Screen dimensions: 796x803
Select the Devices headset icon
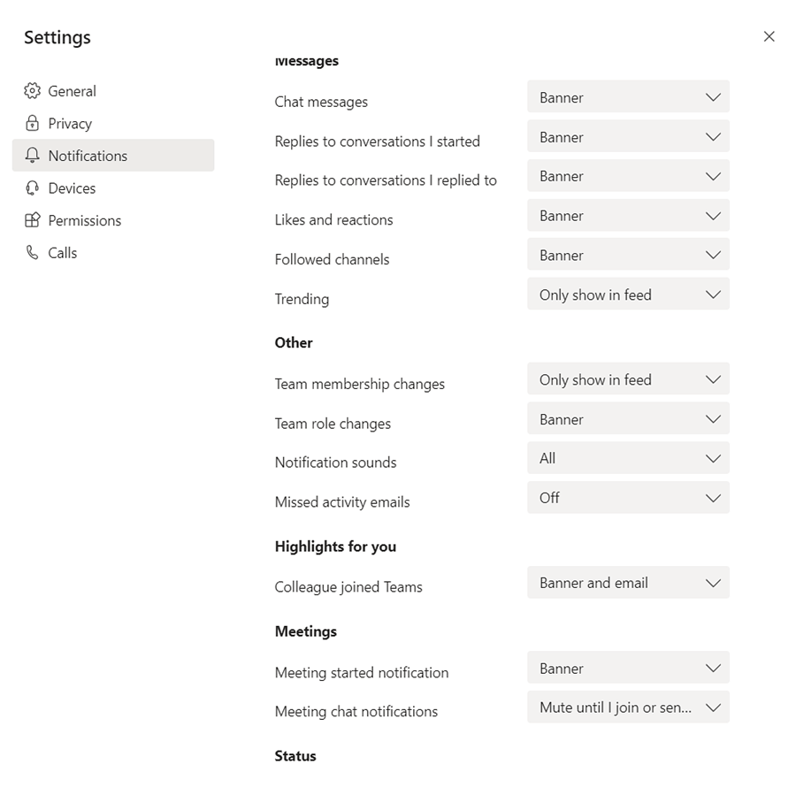tap(32, 187)
